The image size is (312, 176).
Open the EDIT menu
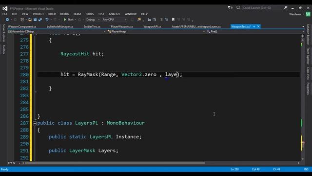pos(15,14)
